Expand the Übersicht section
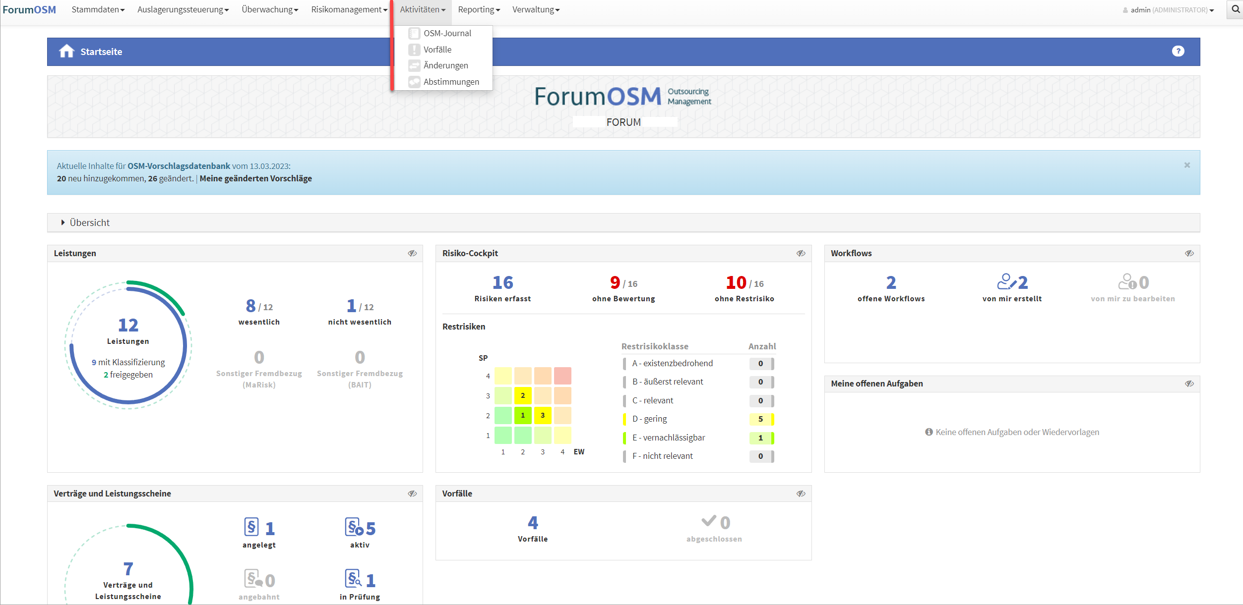The height and width of the screenshot is (605, 1243). click(x=89, y=222)
